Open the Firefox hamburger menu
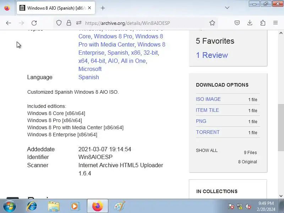The width and height of the screenshot is (284, 213). (x=275, y=23)
